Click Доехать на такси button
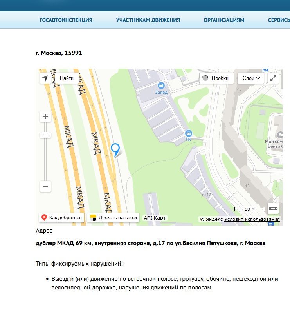The height and width of the screenshot is (324, 290). tap(113, 218)
